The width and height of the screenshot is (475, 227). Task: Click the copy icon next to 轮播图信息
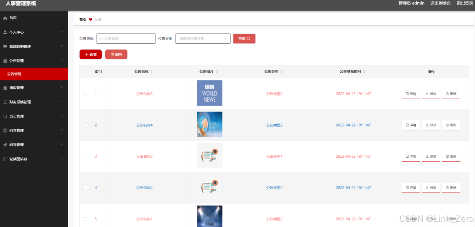[5, 159]
